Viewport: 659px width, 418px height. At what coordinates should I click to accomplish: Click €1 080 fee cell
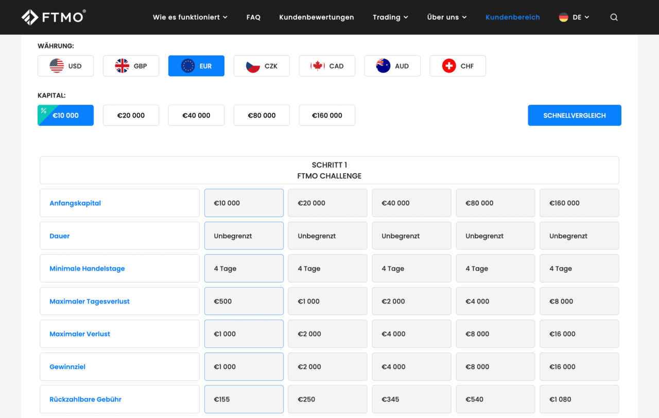coord(580,399)
